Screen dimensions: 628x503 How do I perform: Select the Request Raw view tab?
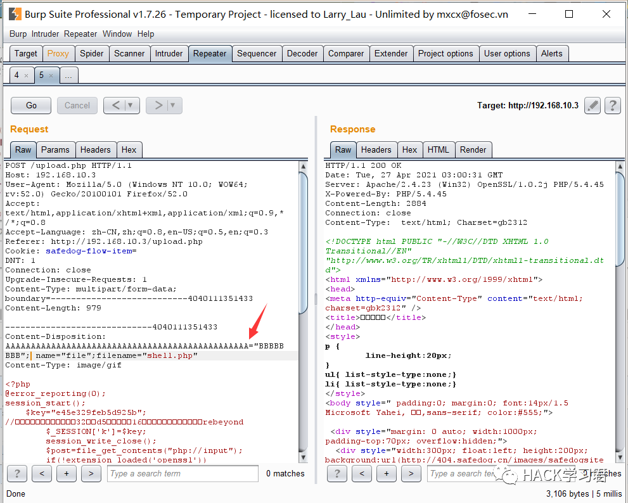point(23,150)
